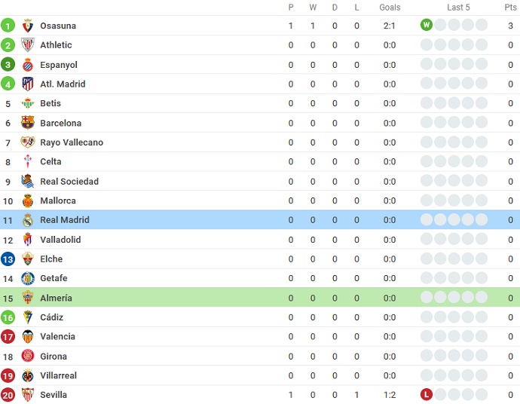Select the Real Sociedad team name
520x404 pixels.
(x=69, y=182)
